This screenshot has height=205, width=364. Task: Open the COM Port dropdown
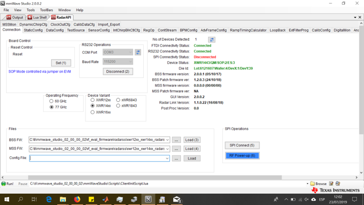[118, 52]
